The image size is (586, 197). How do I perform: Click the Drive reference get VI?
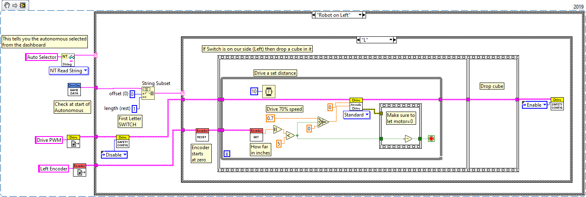pos(74,141)
